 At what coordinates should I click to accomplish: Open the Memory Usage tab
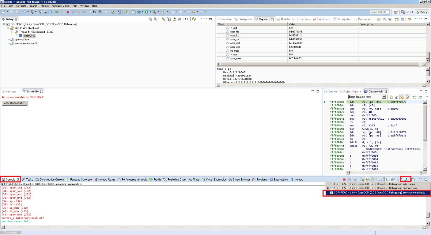pyautogui.click(x=104, y=180)
